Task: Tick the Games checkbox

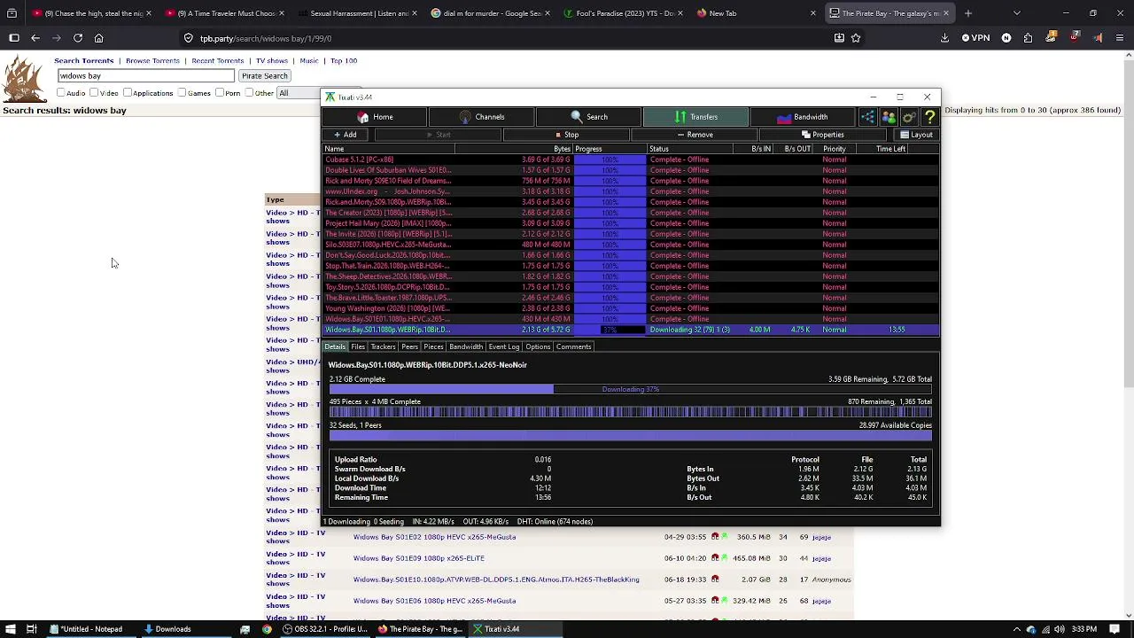Action: (182, 93)
